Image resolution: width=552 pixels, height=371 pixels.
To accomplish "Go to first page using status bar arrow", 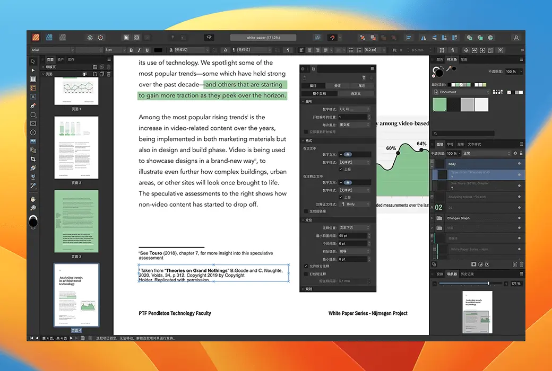I will 31,338.
